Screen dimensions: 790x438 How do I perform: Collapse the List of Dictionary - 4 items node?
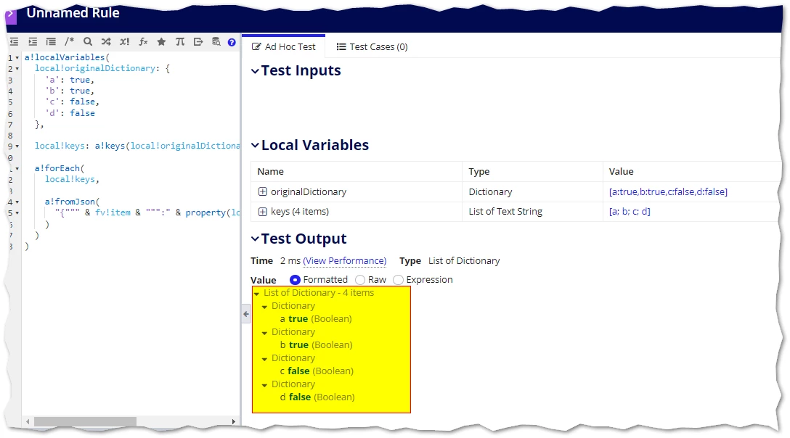coord(257,294)
